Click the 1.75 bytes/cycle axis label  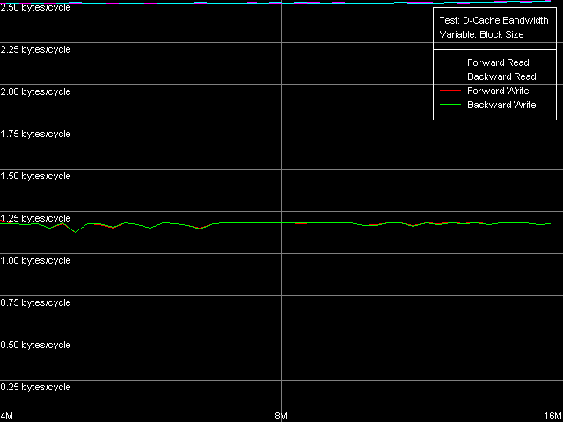point(35,135)
